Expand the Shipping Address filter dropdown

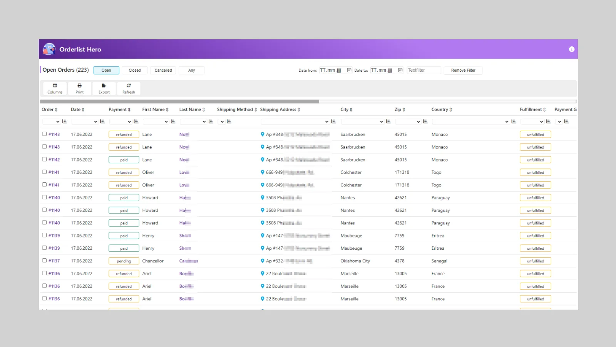(295, 121)
